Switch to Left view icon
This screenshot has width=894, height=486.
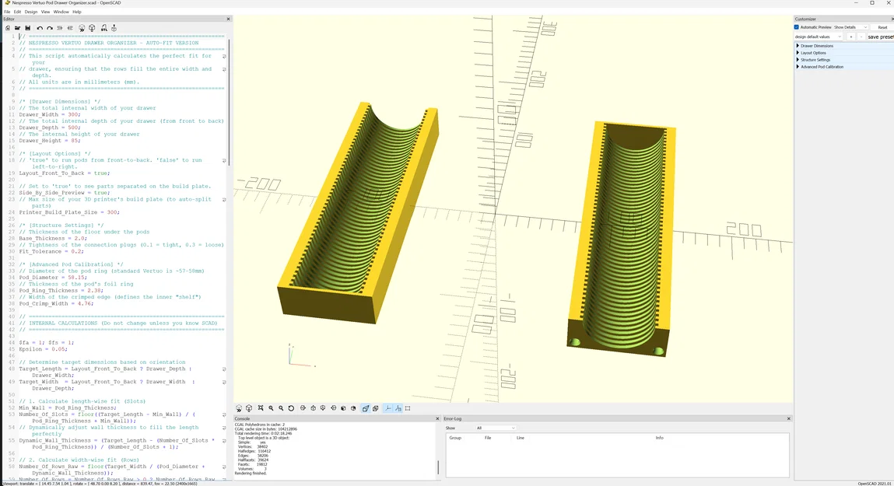pyautogui.click(x=333, y=408)
